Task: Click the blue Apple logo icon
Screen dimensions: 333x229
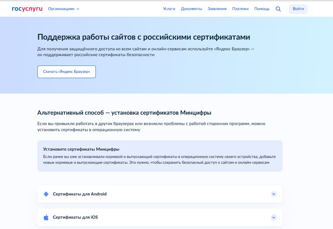Action: 46,217
